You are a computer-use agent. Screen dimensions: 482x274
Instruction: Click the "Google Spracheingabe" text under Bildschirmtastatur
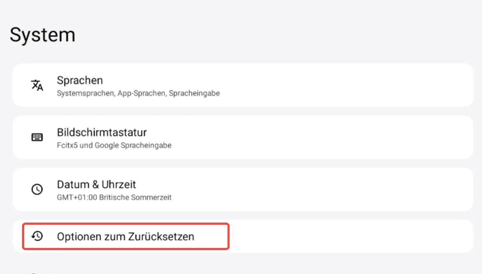click(133, 145)
